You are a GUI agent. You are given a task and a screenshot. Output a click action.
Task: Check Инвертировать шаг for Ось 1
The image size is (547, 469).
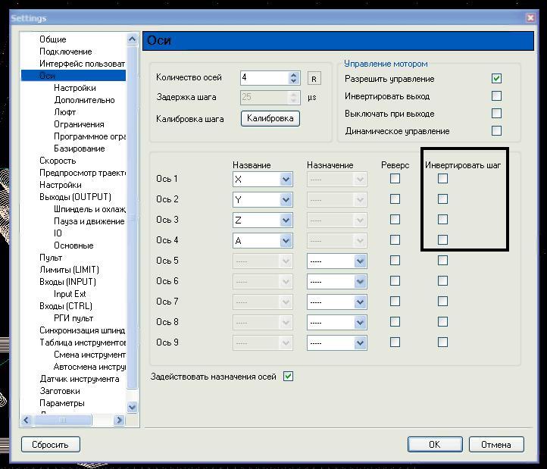(442, 179)
